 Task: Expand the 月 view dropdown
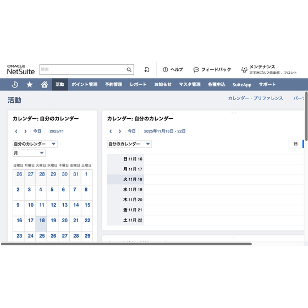(42, 153)
